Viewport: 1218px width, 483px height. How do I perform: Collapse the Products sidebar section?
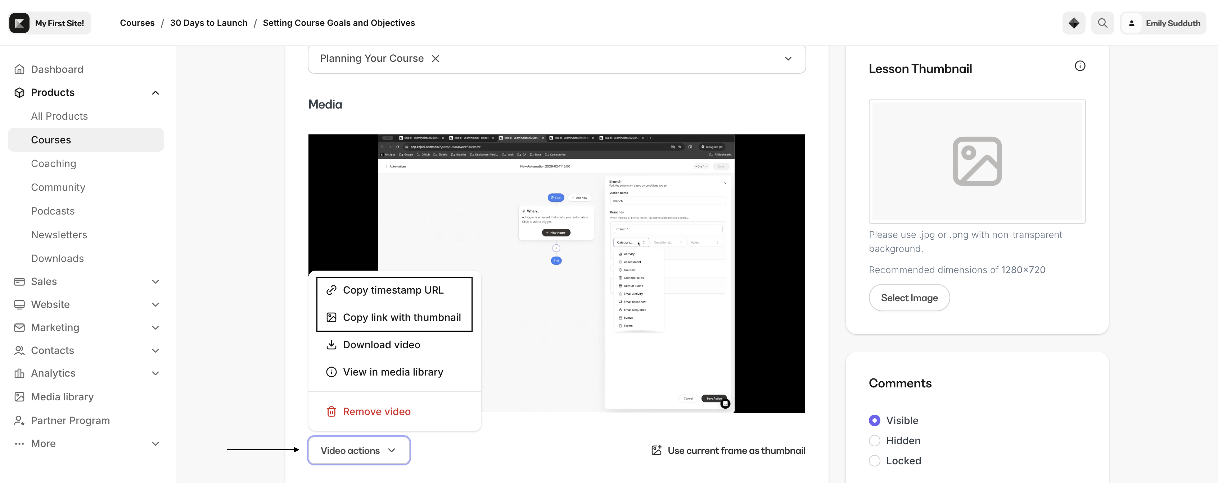click(155, 93)
